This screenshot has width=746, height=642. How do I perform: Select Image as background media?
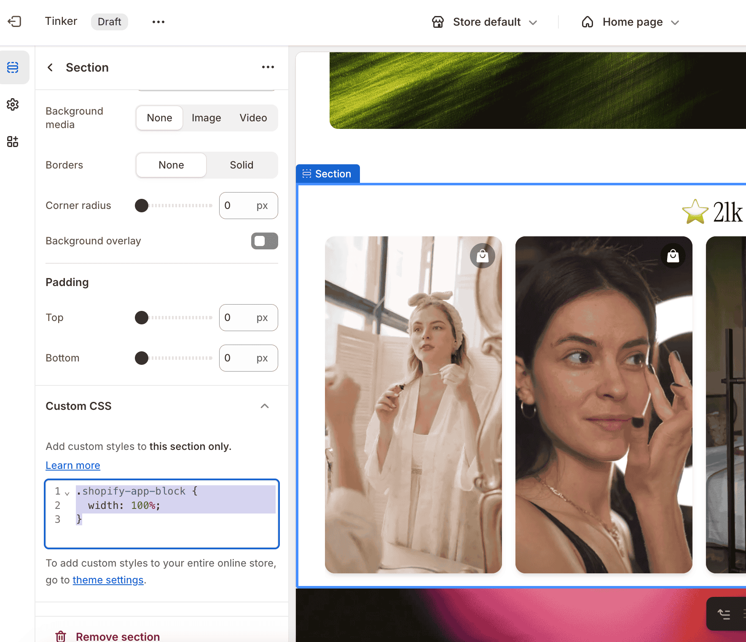click(x=206, y=118)
